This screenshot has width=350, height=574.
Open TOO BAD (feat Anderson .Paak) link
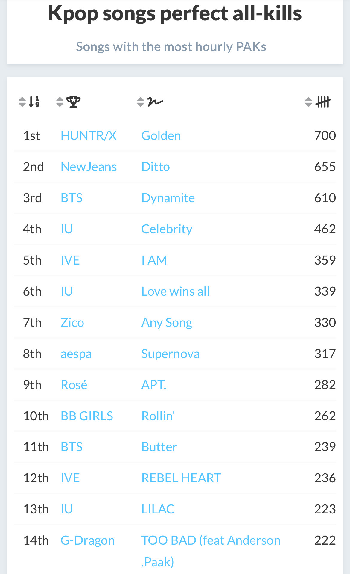coord(211,540)
